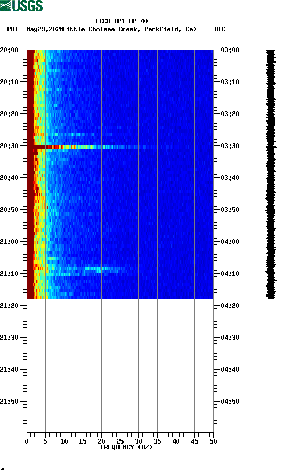Viewport: 294px width, 475px height.
Task: Click the 04:00 UTC time label
Action: point(230,242)
